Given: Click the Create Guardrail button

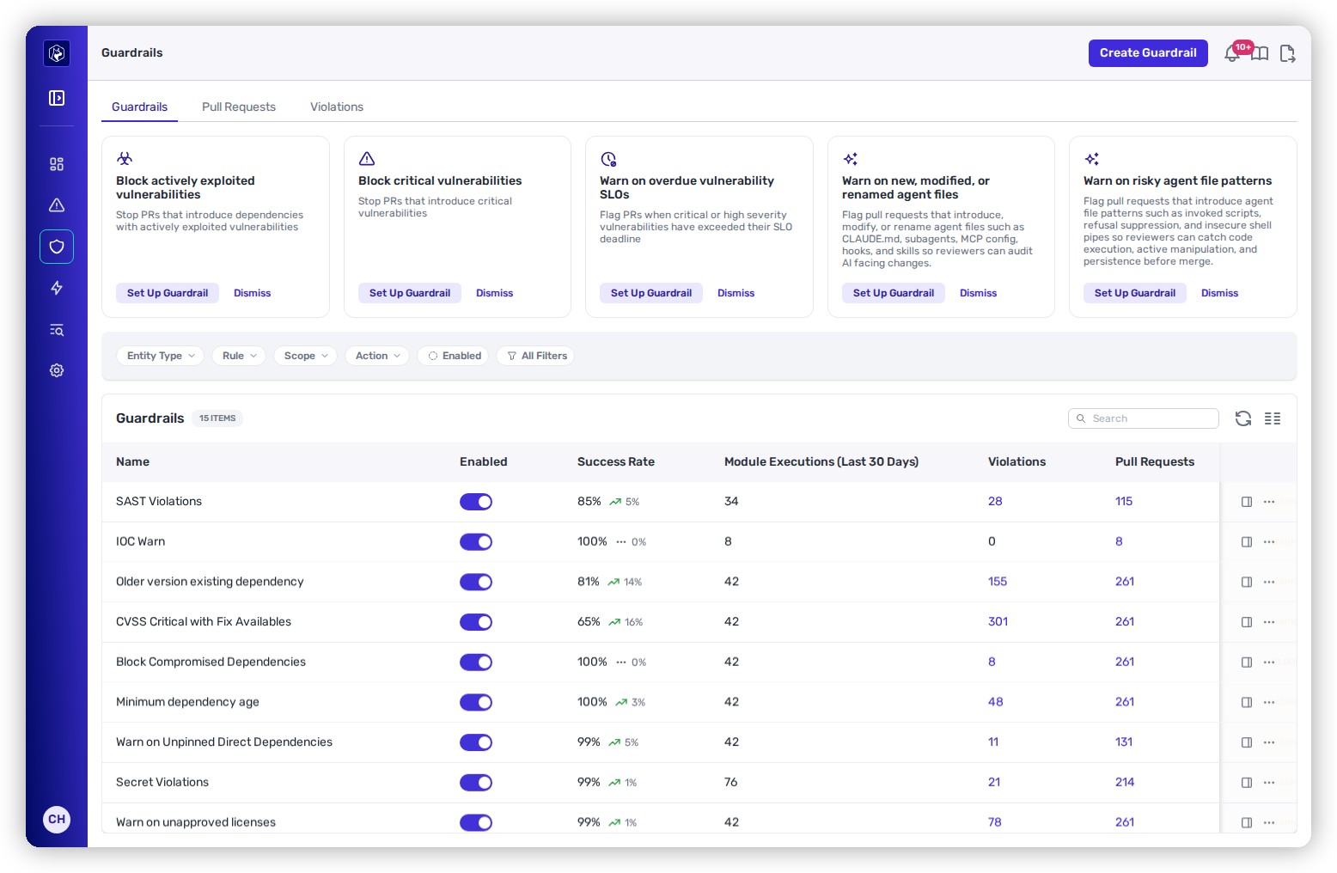Looking at the screenshot, I should [x=1148, y=53].
